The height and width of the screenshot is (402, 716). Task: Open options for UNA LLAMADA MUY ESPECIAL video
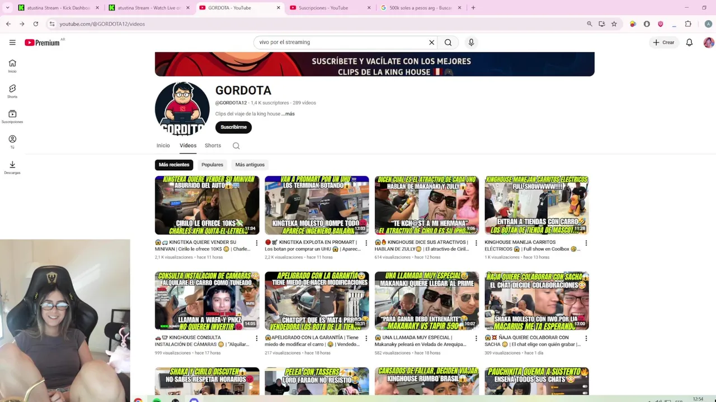476,338
